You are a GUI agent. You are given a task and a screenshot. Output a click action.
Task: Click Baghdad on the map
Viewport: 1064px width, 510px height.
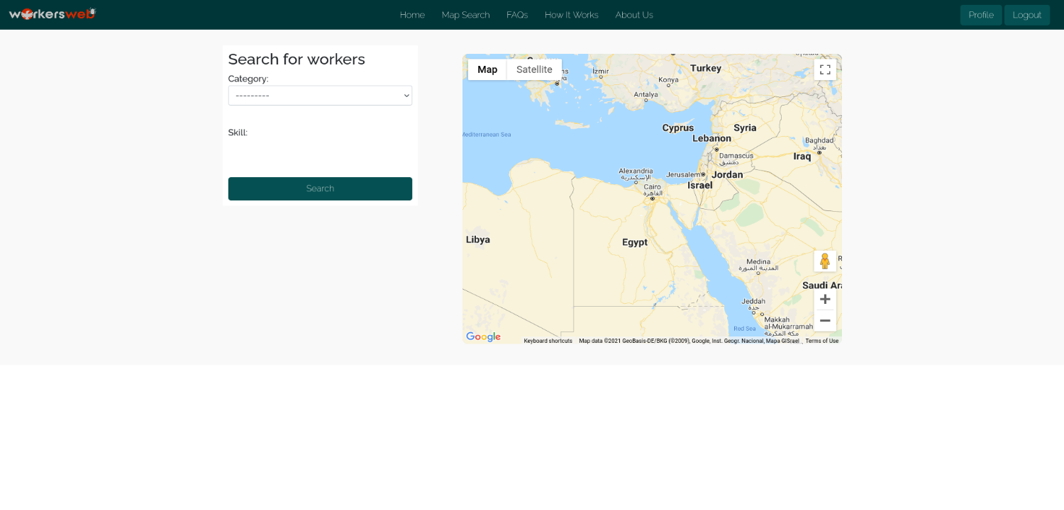click(x=819, y=140)
